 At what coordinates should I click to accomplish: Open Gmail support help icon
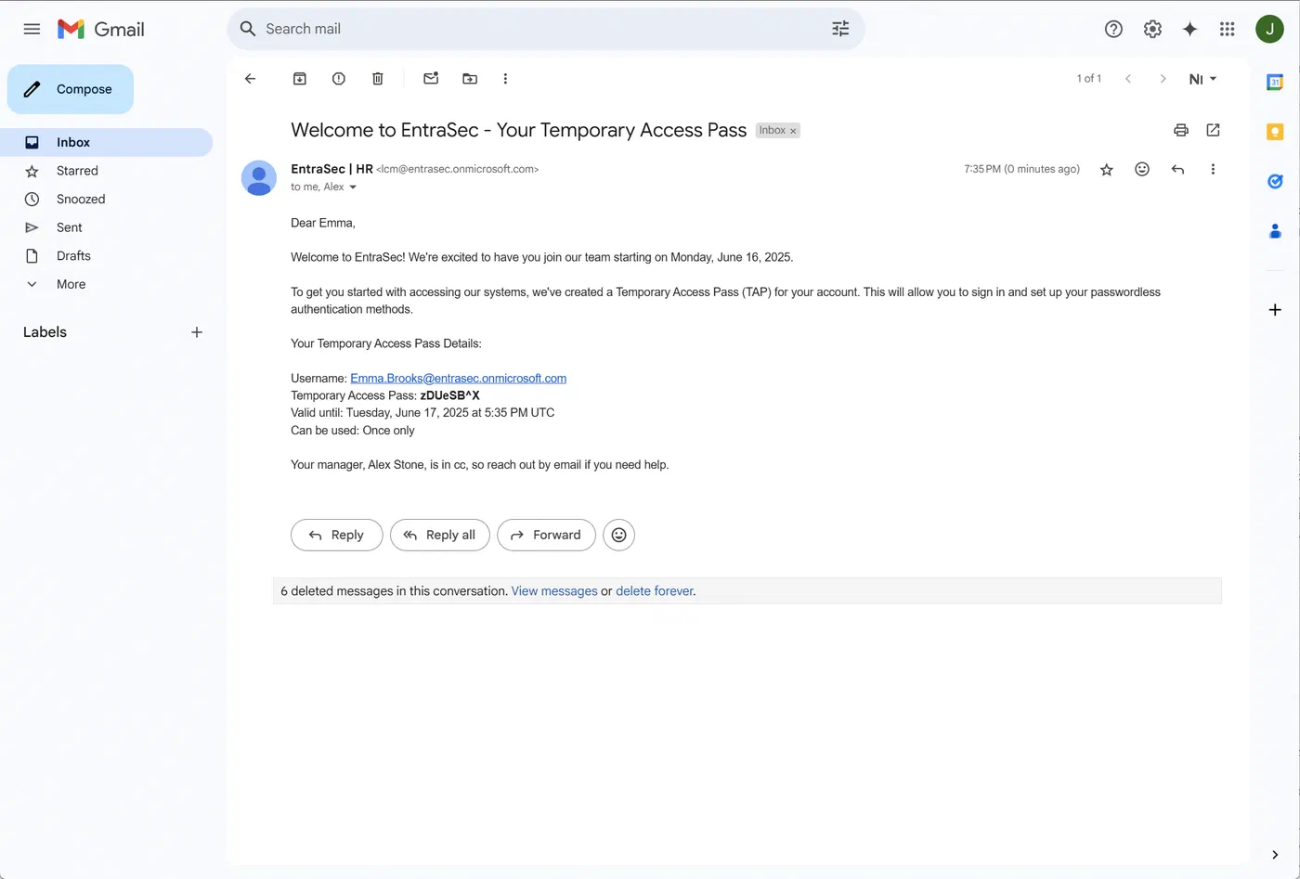pos(1113,29)
